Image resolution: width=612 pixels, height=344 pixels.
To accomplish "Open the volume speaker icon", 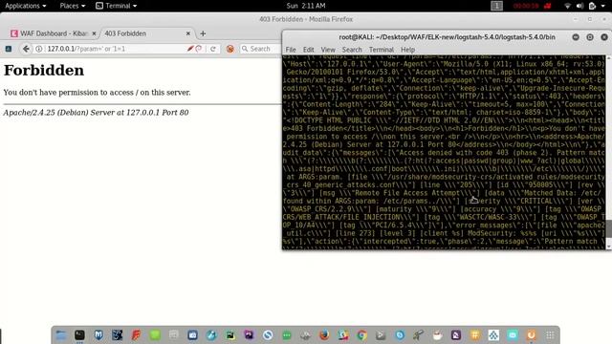I will 580,6.
